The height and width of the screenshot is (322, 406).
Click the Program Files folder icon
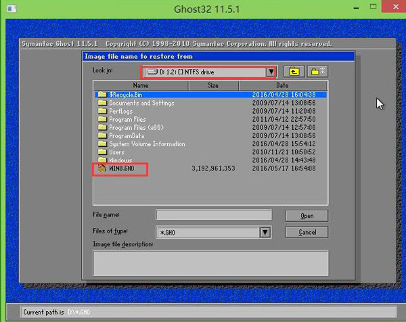102,119
